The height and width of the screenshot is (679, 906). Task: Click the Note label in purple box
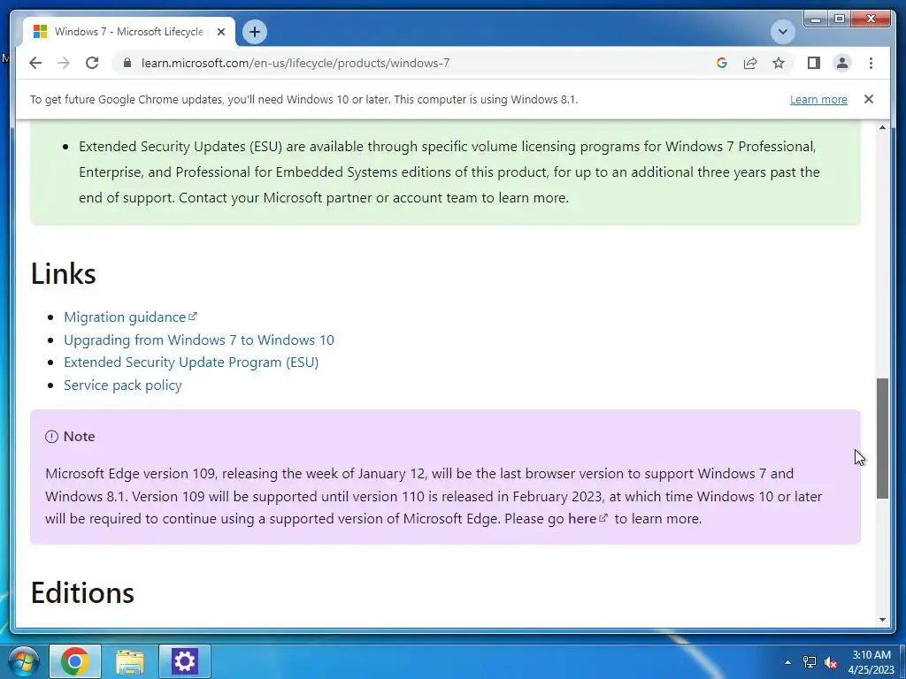point(79,437)
